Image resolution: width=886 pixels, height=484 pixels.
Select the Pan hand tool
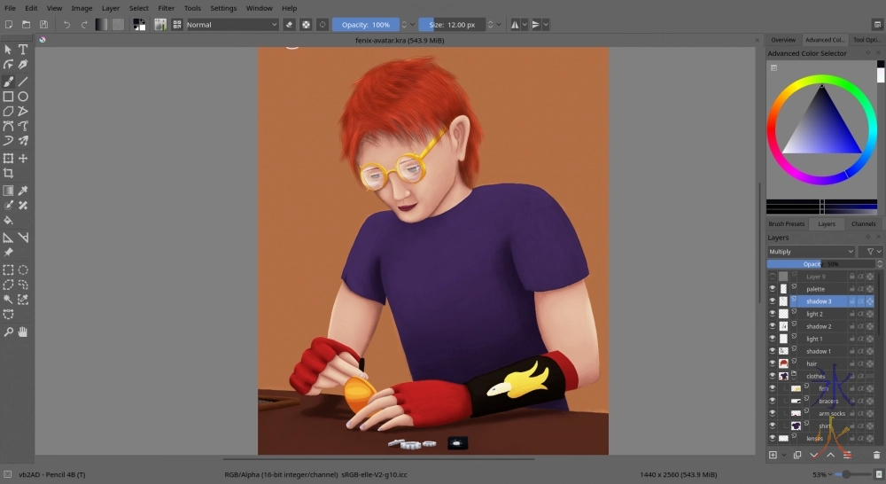coord(23,332)
